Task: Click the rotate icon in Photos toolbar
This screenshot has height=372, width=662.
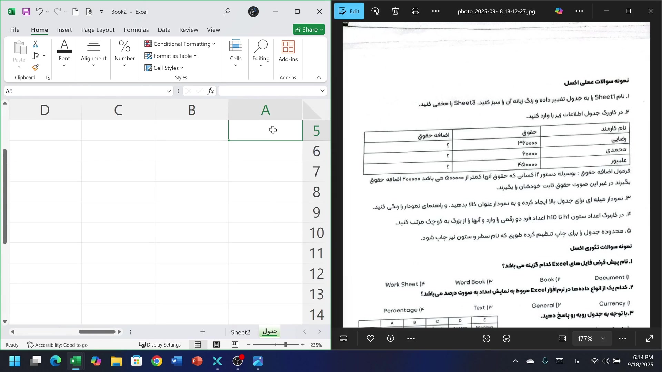Action: point(375,11)
